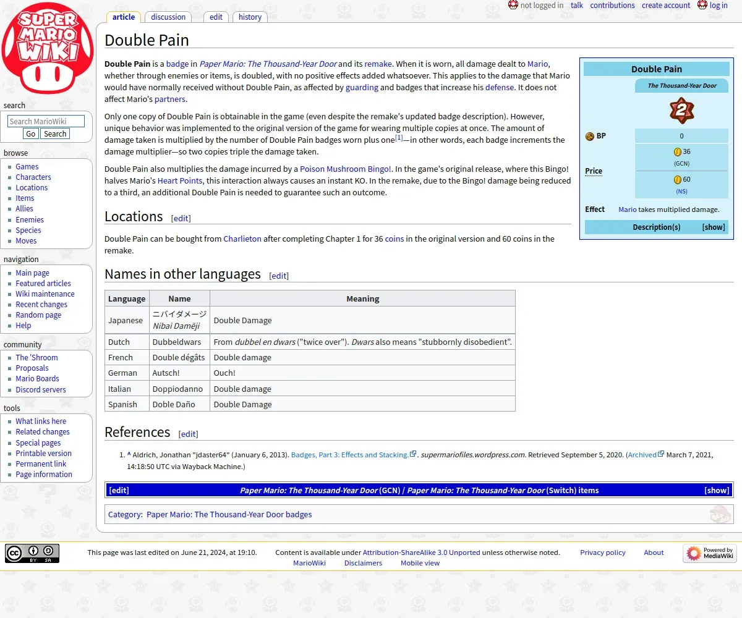This screenshot has width=742, height=618.
Task: Open Page information in tools
Action: pos(44,474)
